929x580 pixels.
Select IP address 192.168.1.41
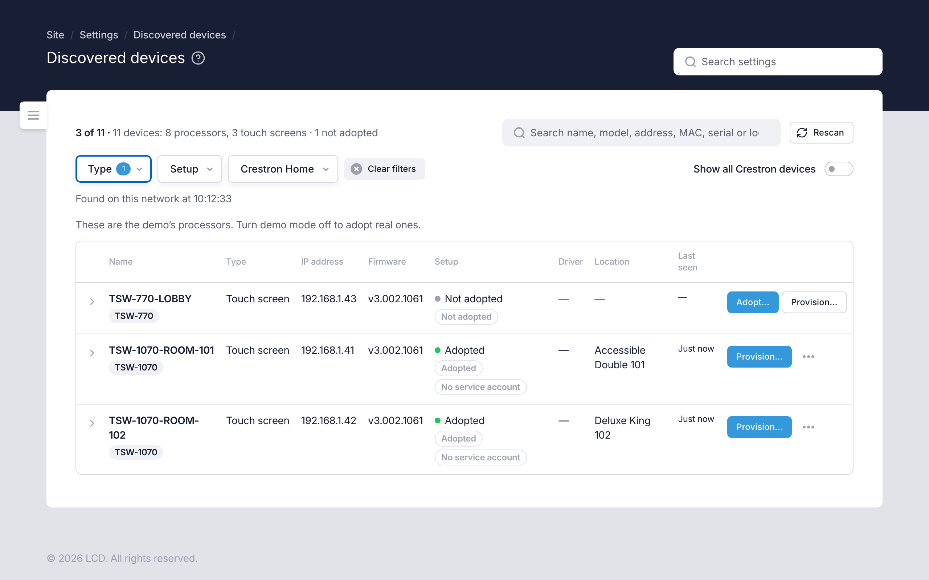(x=327, y=350)
